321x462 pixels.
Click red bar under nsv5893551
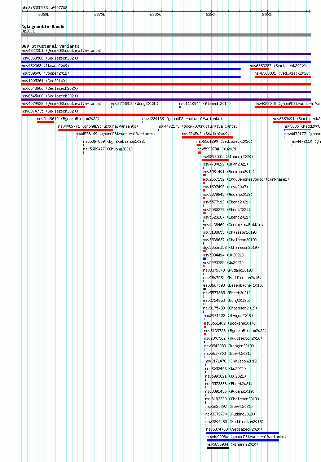pos(215,160)
